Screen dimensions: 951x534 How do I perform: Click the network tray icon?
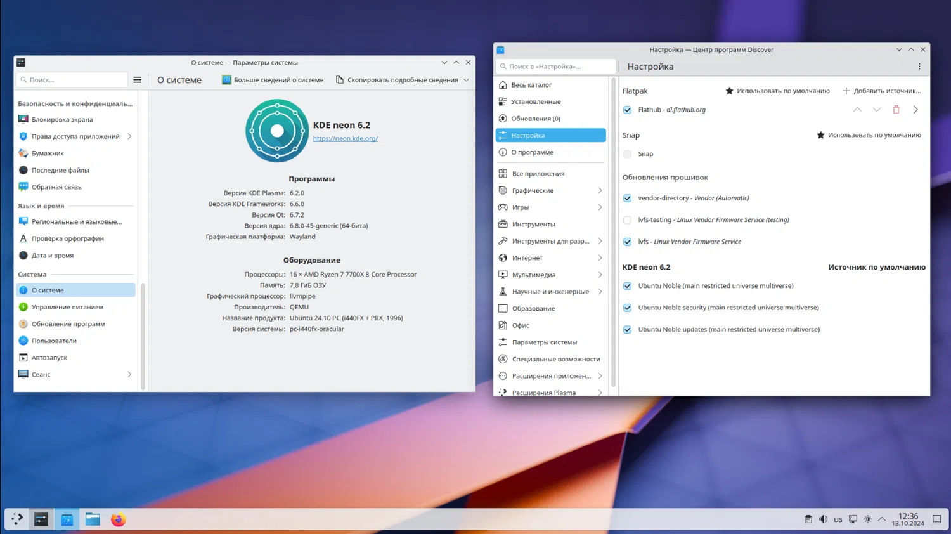tap(853, 519)
